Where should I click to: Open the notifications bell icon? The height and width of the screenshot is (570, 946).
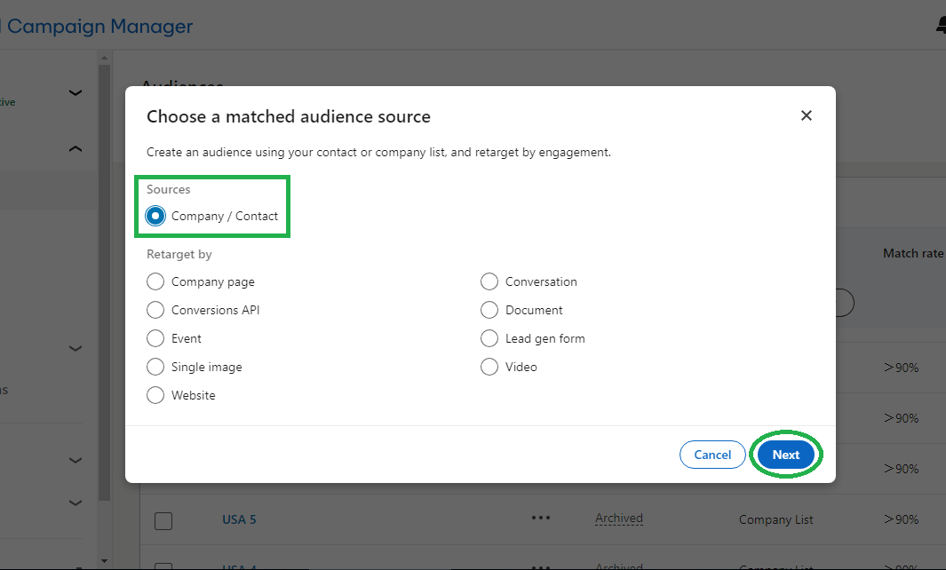[x=941, y=26]
